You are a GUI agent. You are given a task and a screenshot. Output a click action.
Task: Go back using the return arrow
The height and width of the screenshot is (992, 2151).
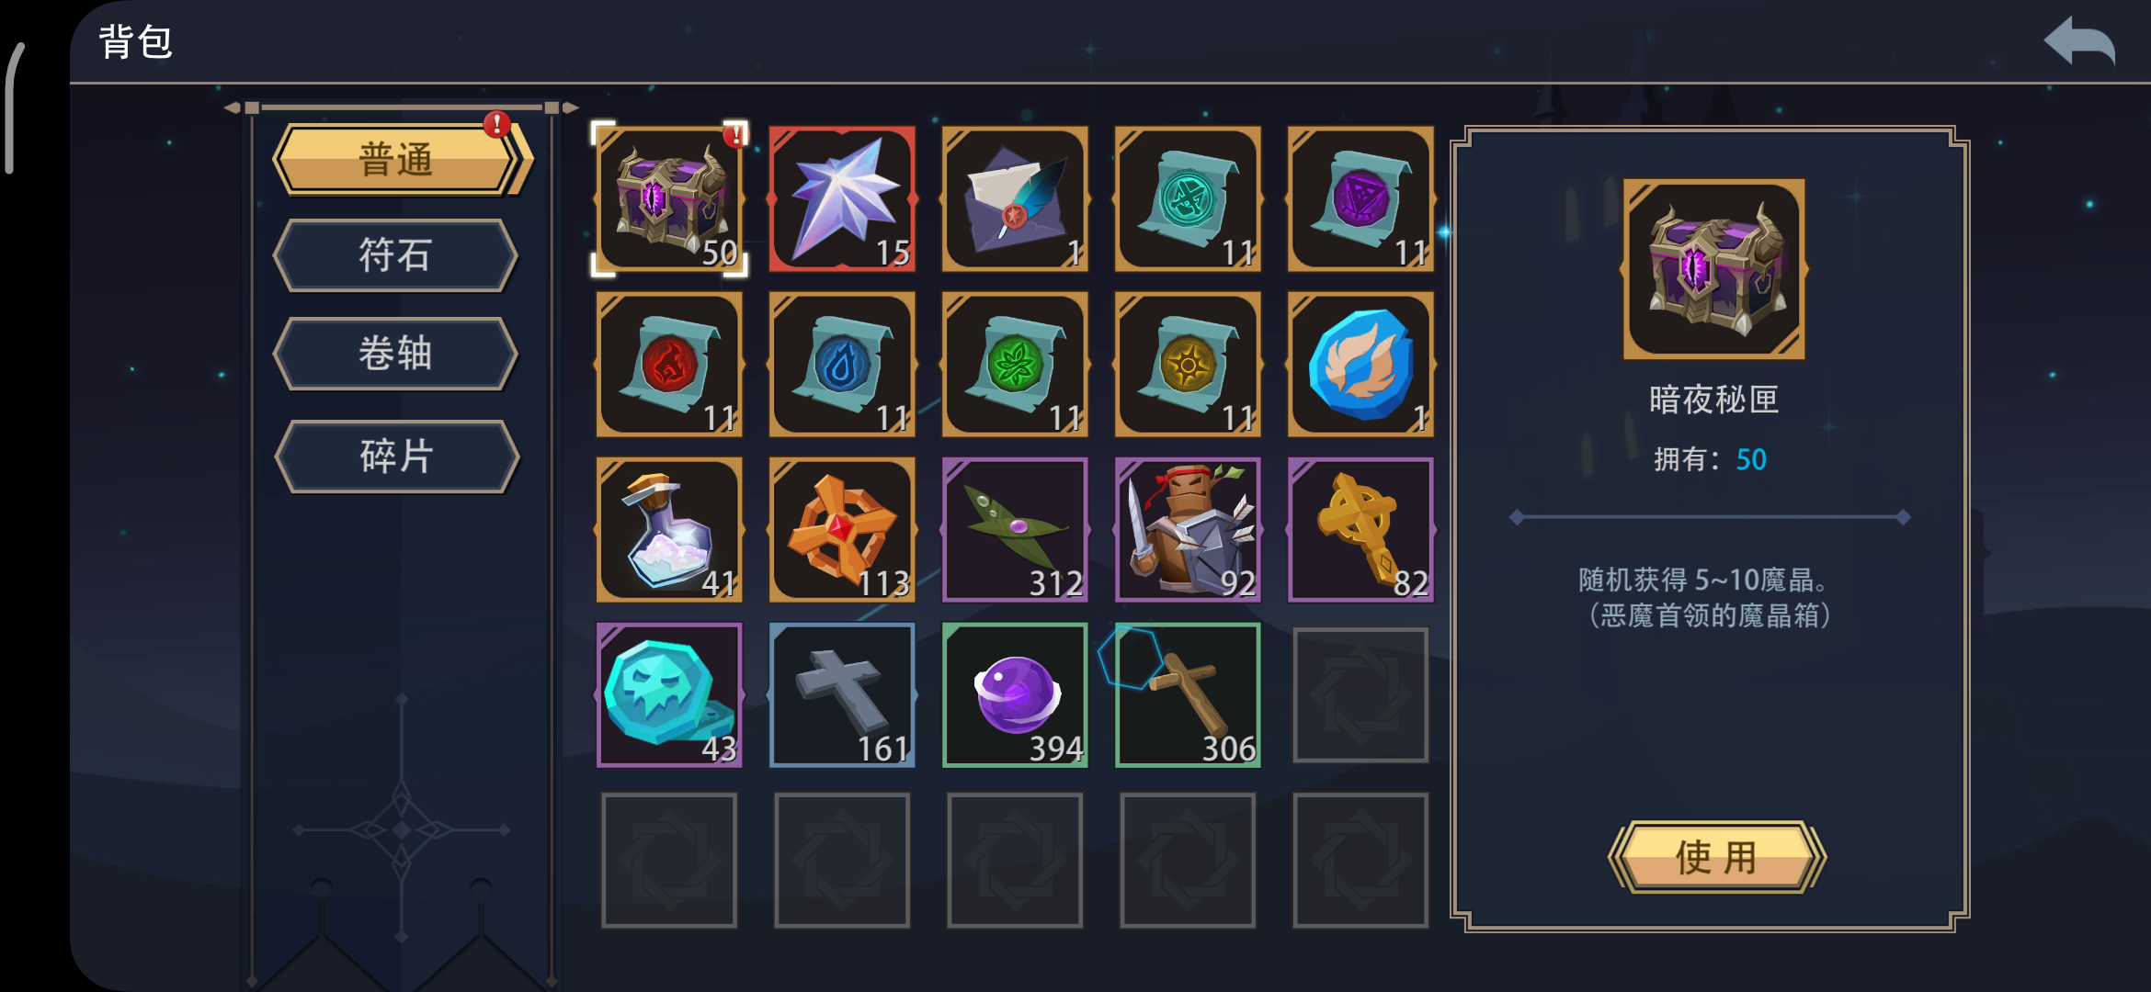(x=2079, y=41)
